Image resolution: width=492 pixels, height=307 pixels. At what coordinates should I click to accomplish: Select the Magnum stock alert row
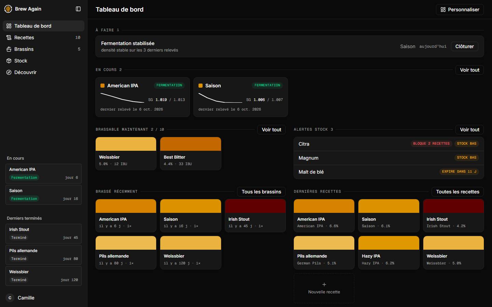(x=389, y=158)
